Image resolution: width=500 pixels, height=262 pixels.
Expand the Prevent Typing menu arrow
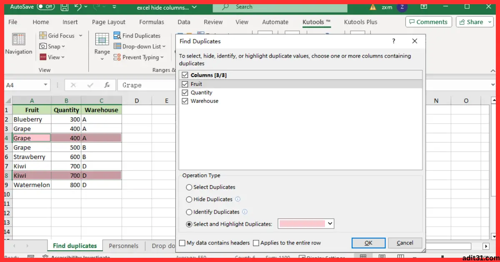tap(162, 58)
